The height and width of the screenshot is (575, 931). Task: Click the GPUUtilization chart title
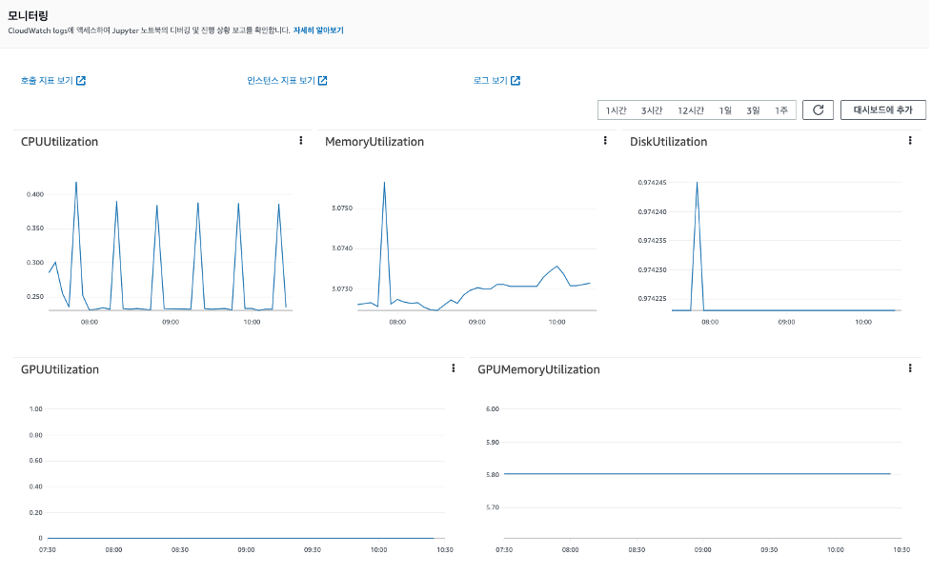pos(60,369)
